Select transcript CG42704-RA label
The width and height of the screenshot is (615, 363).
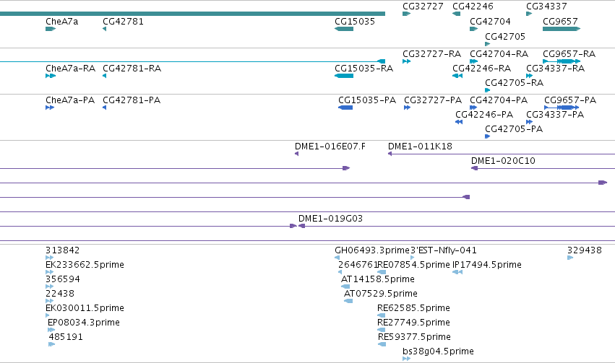coord(499,54)
